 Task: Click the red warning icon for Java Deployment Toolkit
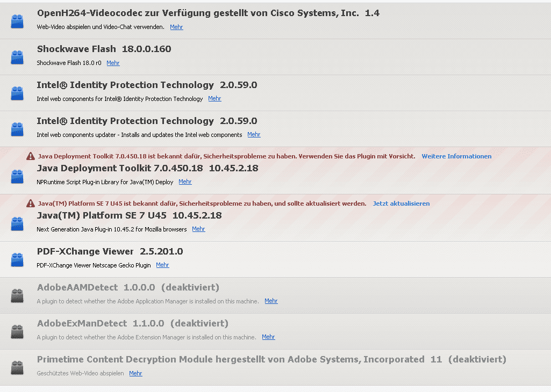pyautogui.click(x=31, y=156)
